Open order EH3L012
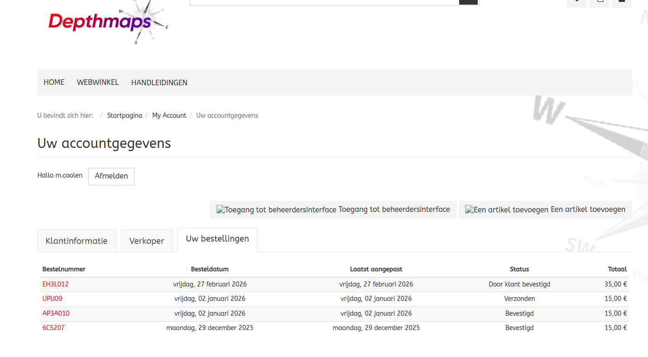Screen dimensions: 648x357 coord(55,284)
